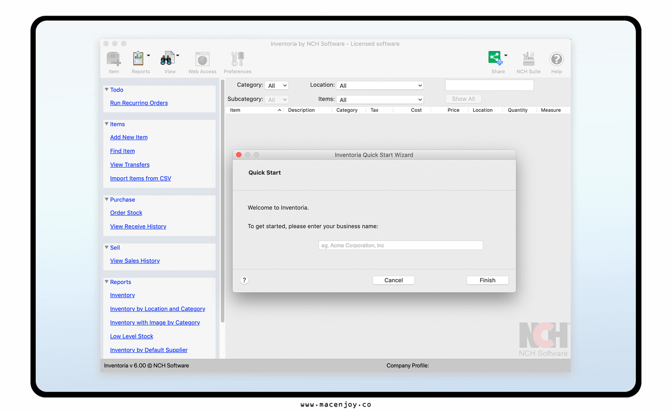The image size is (671, 411).
Task: Open the Location filter dropdown
Action: click(x=380, y=86)
